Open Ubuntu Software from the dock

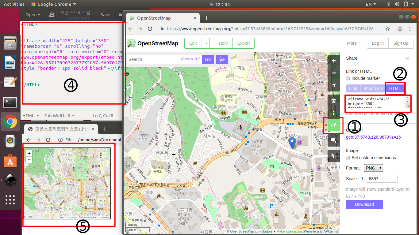pyautogui.click(x=10, y=161)
